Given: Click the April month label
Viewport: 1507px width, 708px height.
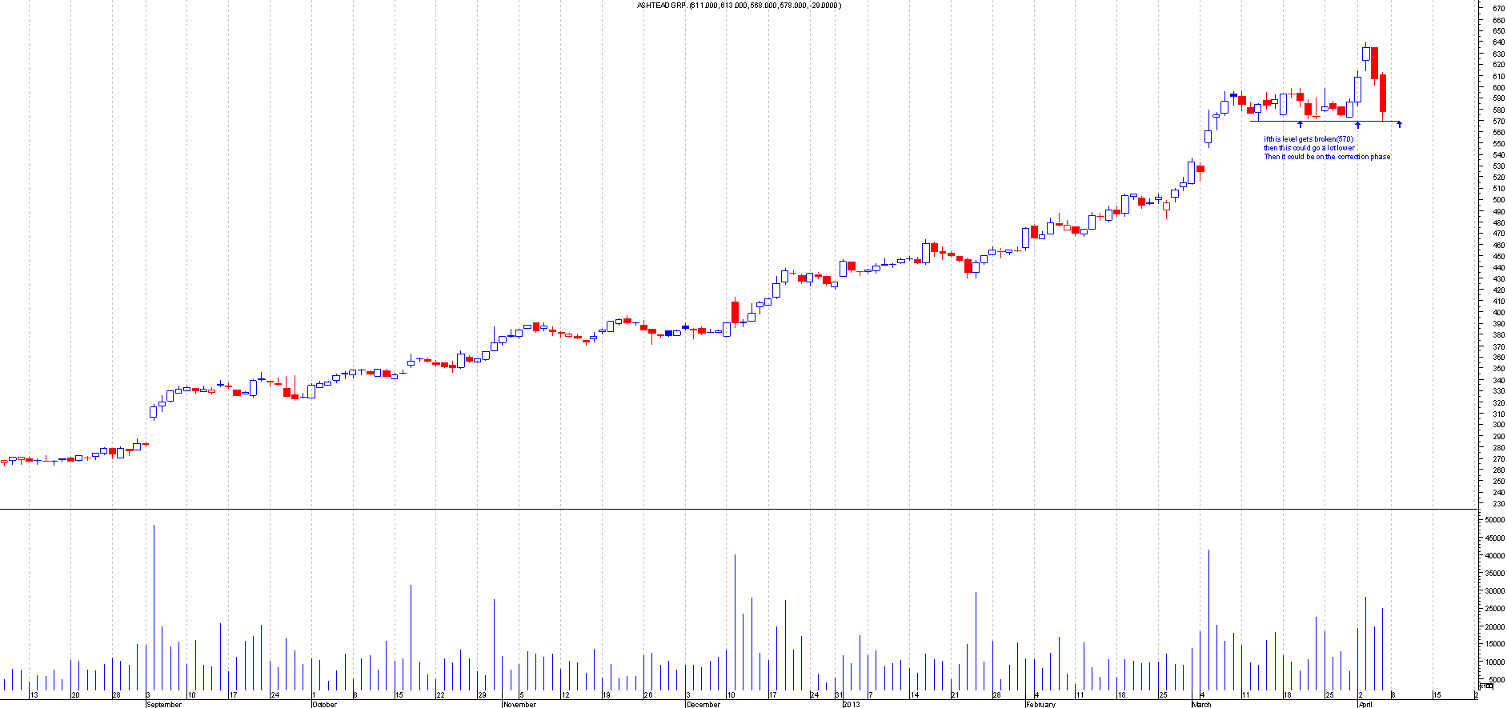Looking at the screenshot, I should coord(1365,704).
